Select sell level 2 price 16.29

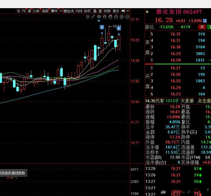176,54
